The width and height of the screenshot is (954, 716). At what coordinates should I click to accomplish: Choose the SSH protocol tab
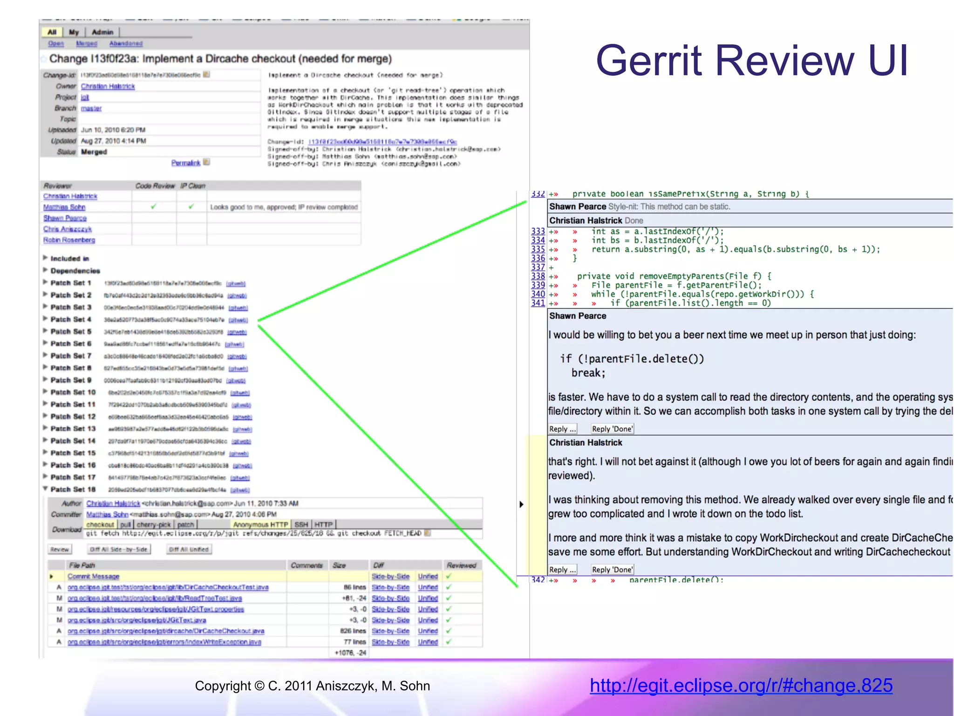[301, 524]
